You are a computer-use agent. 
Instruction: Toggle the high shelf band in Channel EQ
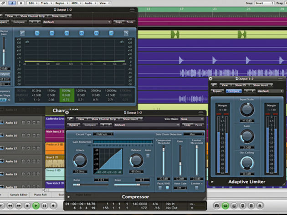coord(111,33)
